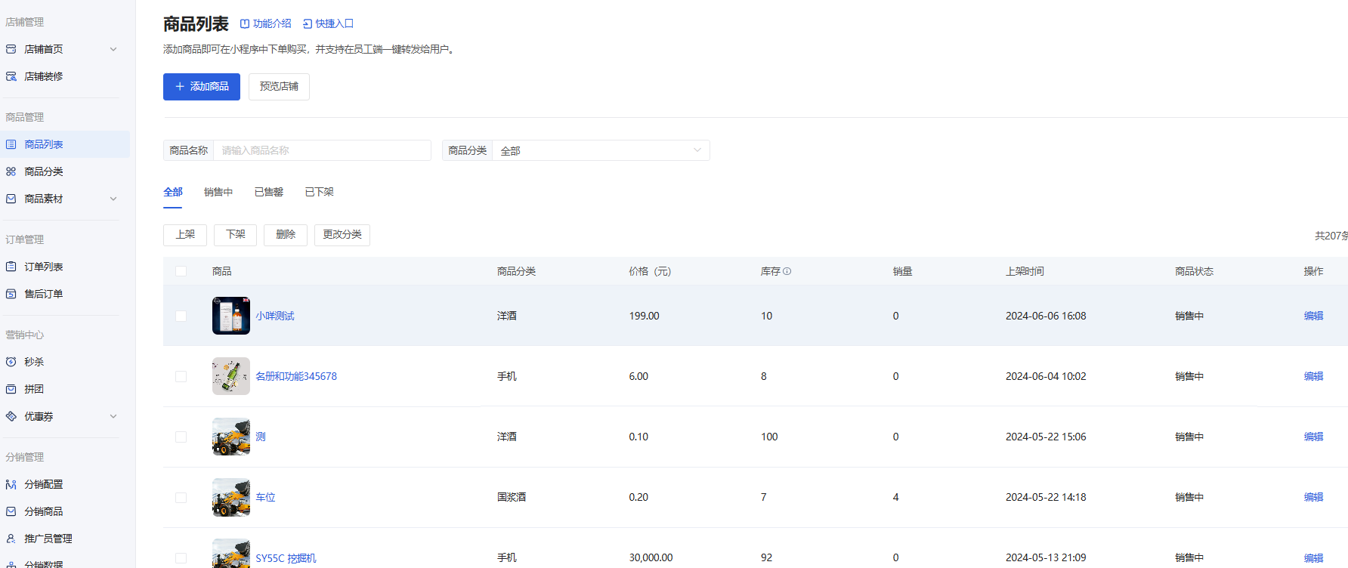Switch to the 已售罄 tab
1348x568 pixels.
(x=269, y=192)
